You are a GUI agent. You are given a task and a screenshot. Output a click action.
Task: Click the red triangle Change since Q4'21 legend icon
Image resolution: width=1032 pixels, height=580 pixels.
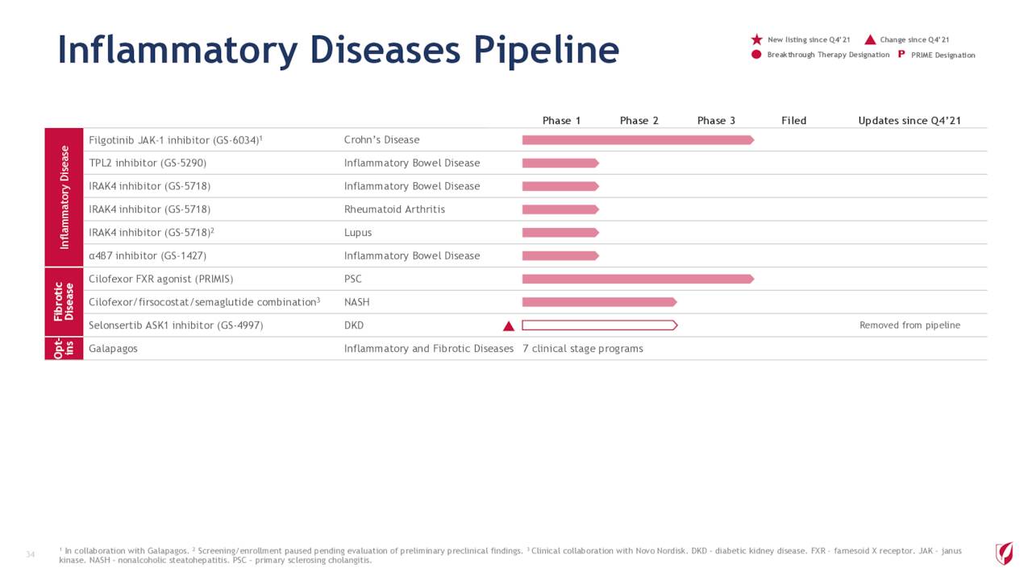tap(870, 39)
